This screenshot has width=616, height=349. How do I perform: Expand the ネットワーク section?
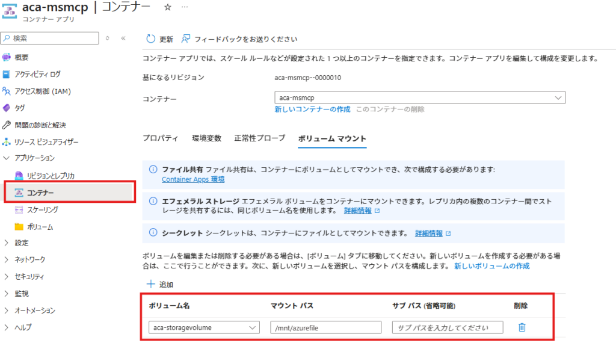[x=29, y=260]
